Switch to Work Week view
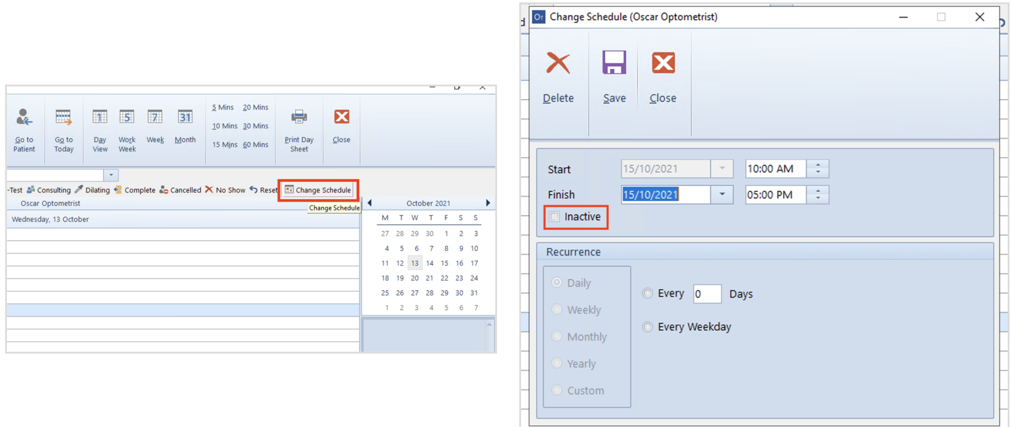The width and height of the screenshot is (1010, 427). pos(127,130)
